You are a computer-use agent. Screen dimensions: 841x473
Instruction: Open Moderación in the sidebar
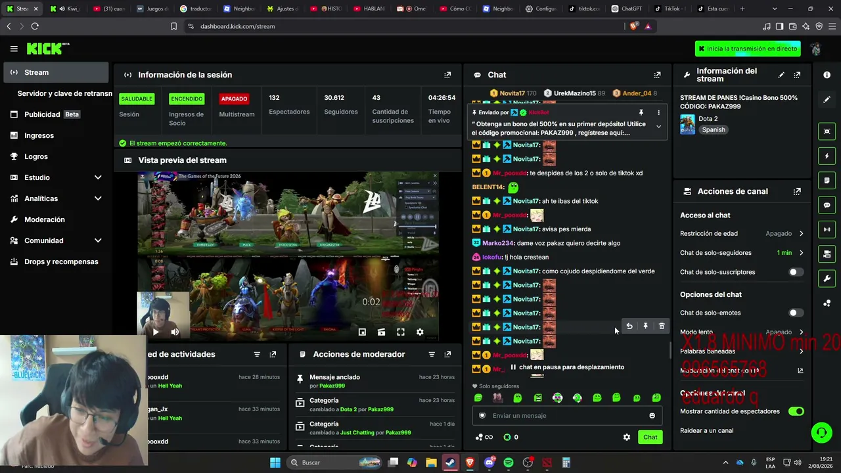tap(56, 219)
